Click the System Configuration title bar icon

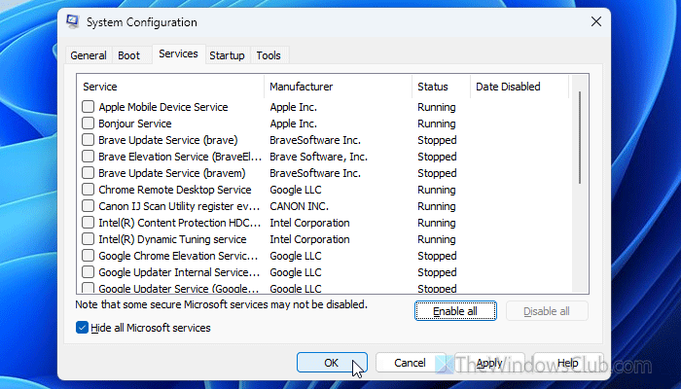(73, 21)
